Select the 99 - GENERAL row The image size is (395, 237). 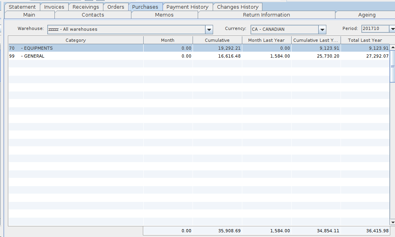[x=76, y=56]
